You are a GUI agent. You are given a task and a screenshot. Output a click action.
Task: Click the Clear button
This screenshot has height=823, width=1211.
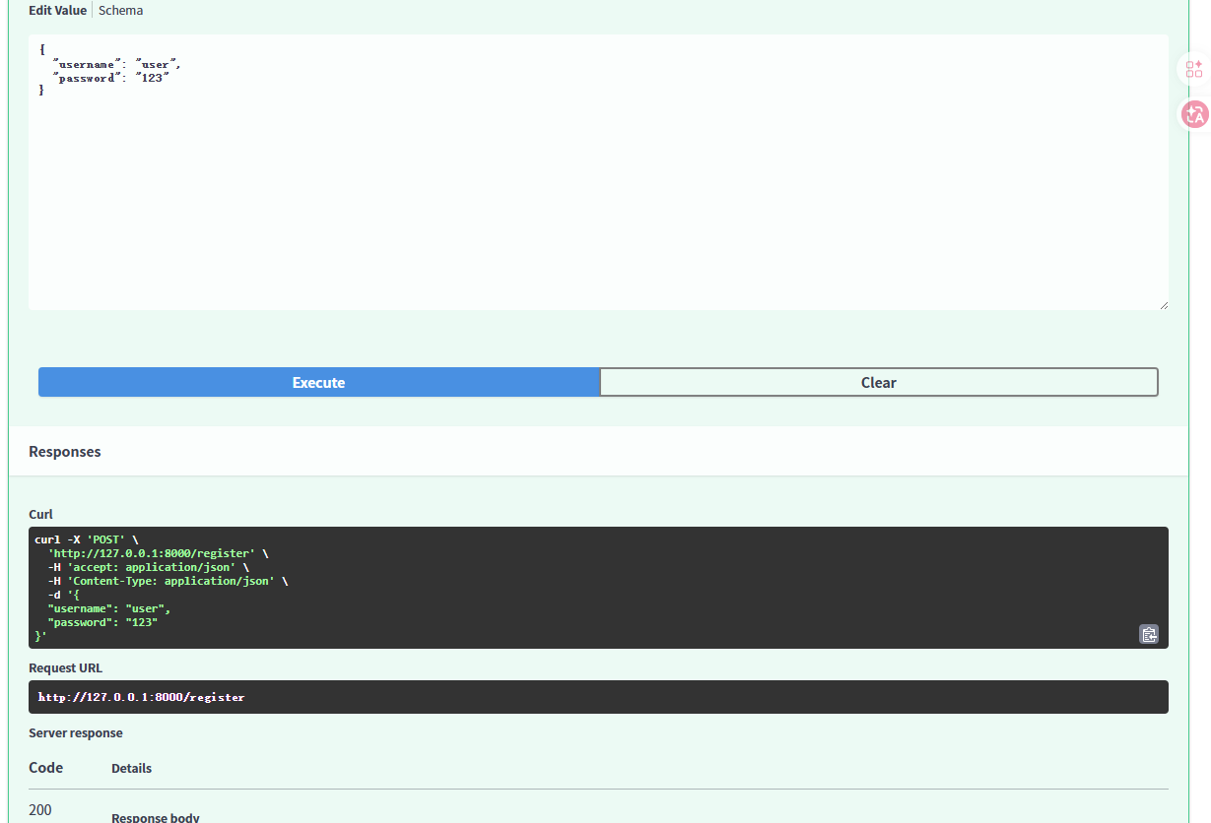(879, 382)
